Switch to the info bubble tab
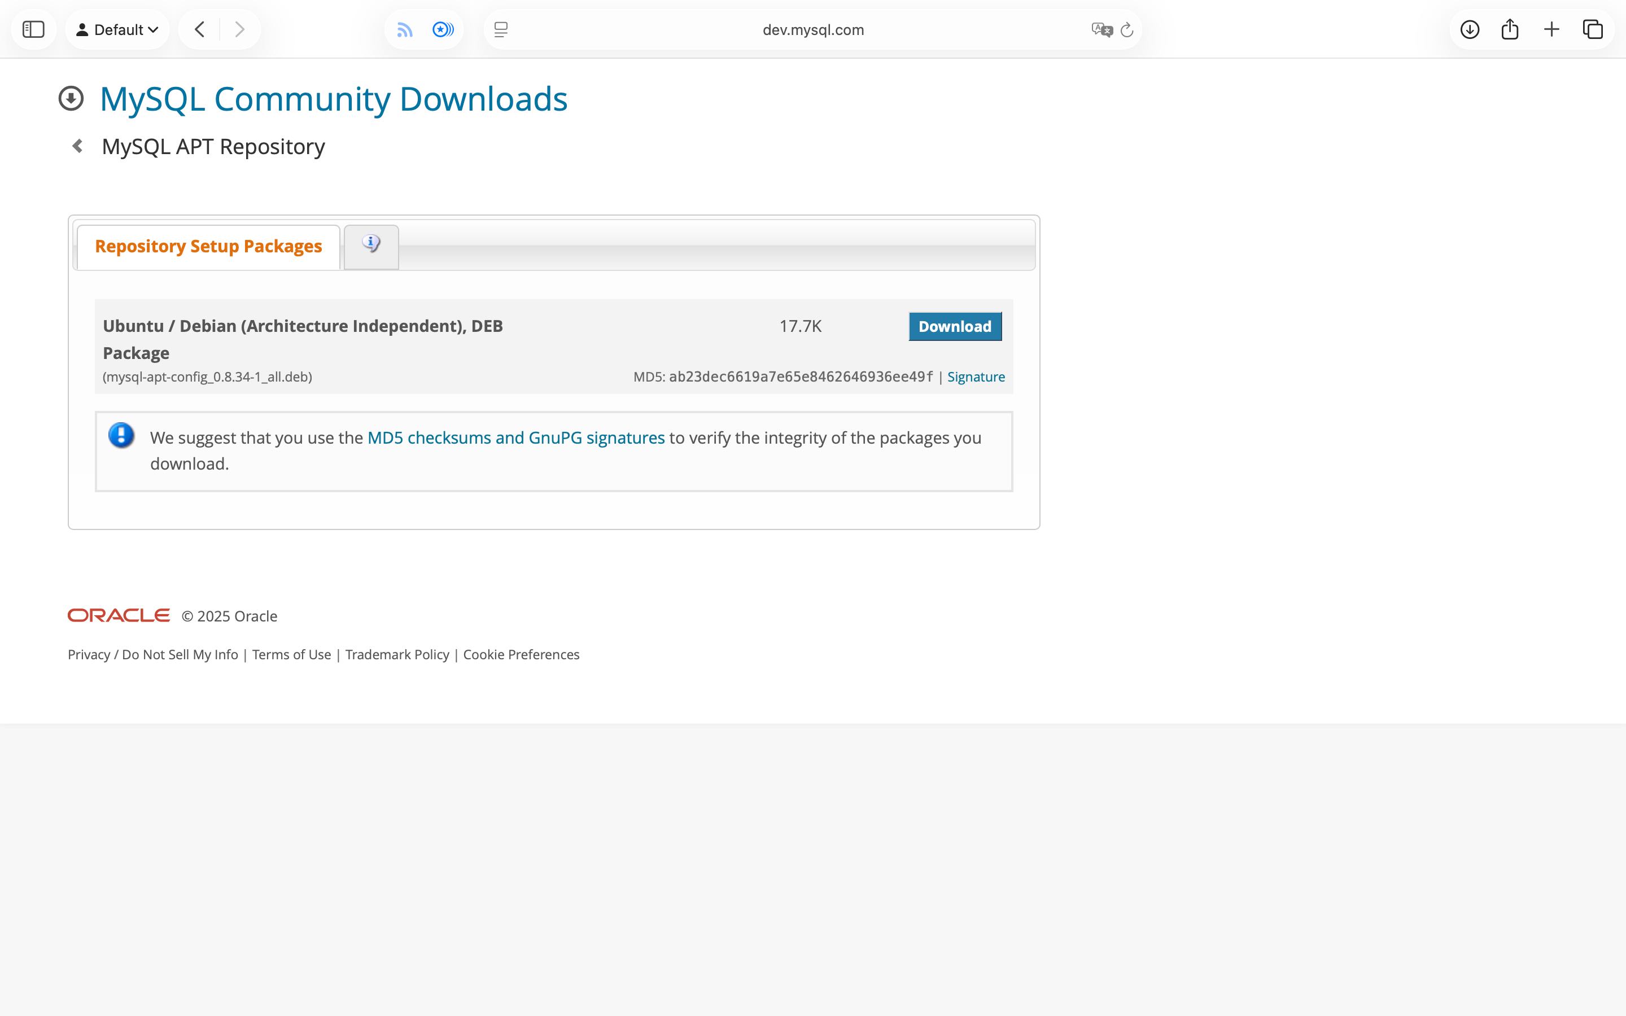 (x=371, y=246)
